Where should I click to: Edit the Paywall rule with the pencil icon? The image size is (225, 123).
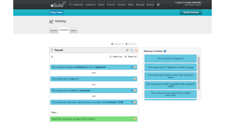[127, 50]
